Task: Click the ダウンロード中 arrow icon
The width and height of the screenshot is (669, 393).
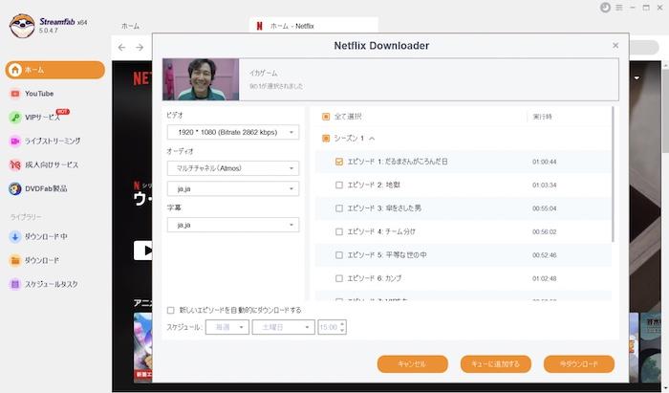Action: click(15, 236)
